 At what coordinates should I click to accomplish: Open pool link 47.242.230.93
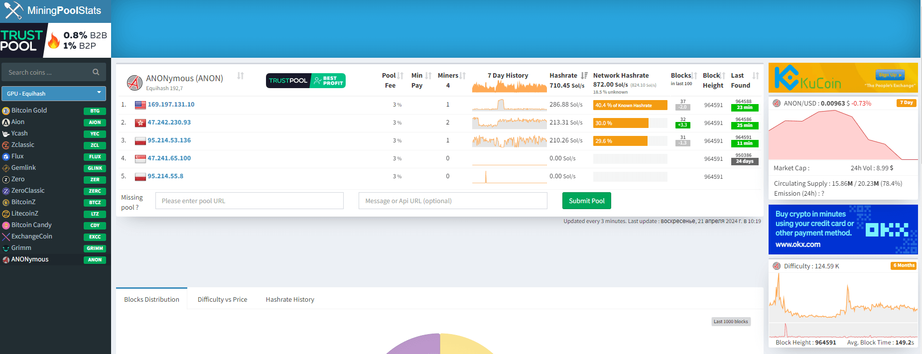point(169,122)
